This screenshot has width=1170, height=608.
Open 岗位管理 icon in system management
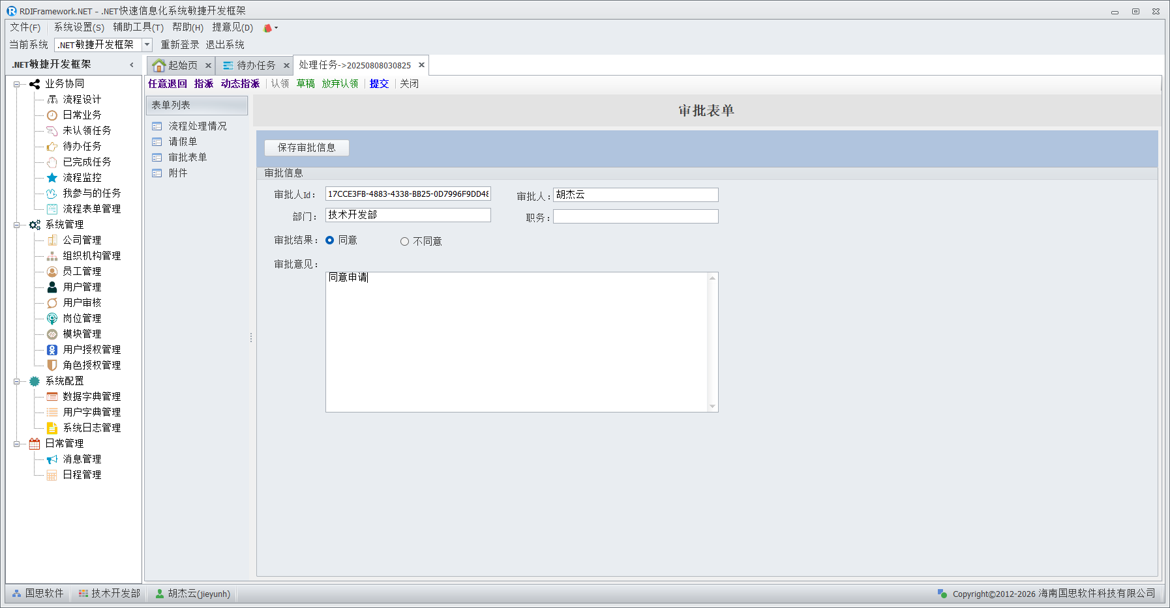pos(52,319)
